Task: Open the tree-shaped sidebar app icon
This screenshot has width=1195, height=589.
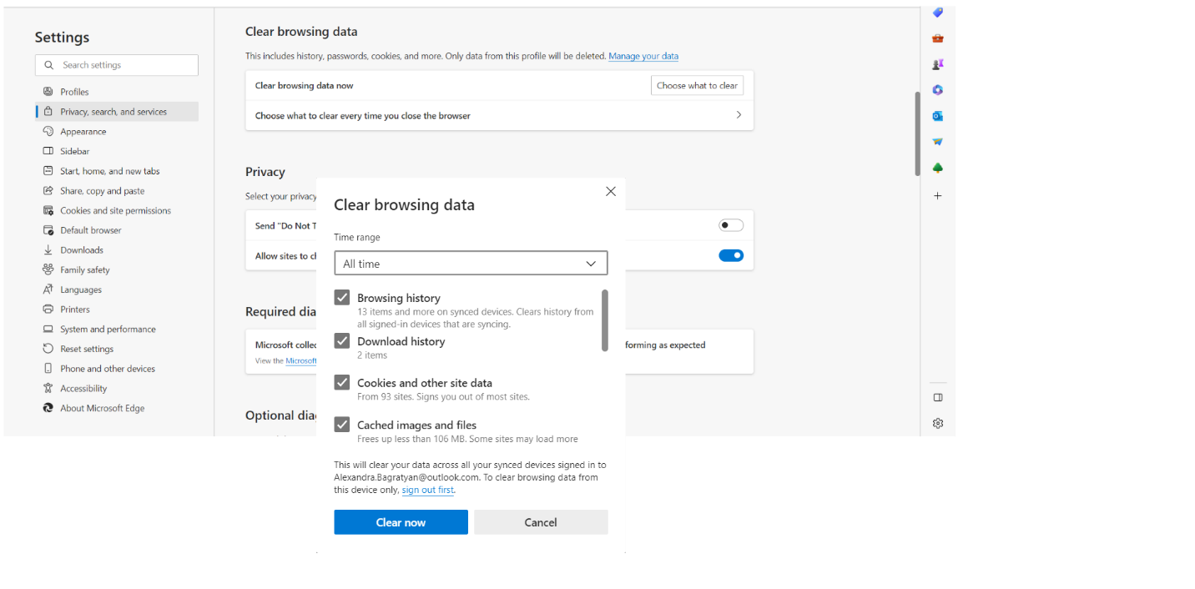Action: click(937, 167)
